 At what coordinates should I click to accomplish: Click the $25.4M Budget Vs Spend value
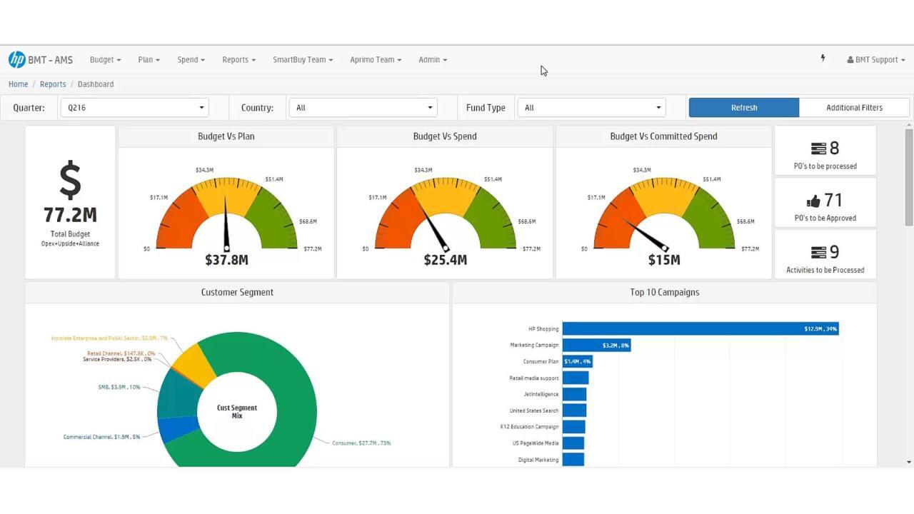[445, 261]
